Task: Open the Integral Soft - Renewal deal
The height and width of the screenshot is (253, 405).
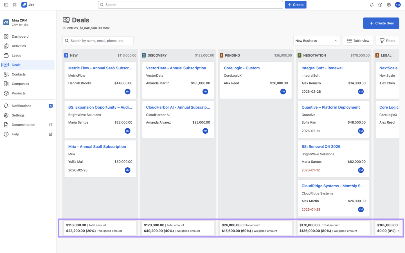Action: tap(322, 68)
